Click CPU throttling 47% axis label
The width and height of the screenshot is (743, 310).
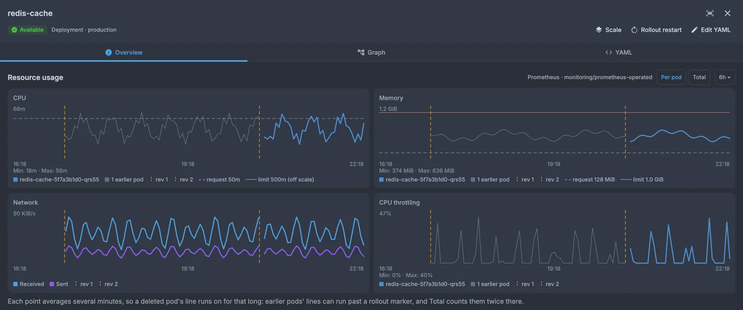coord(385,214)
